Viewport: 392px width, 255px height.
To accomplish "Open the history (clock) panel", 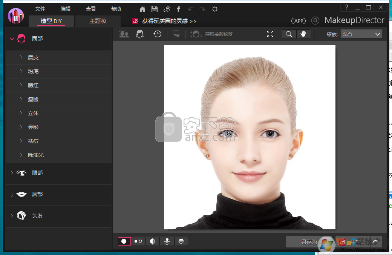I will click(x=157, y=34).
